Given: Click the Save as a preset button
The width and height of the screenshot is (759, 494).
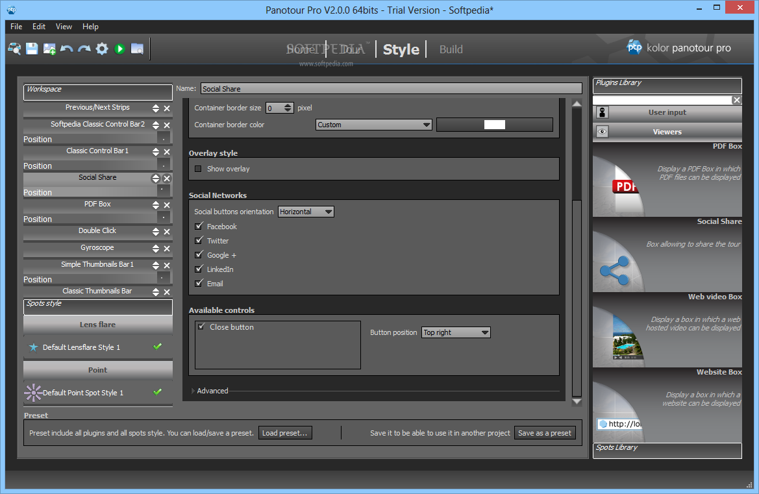Looking at the screenshot, I should click(x=545, y=433).
